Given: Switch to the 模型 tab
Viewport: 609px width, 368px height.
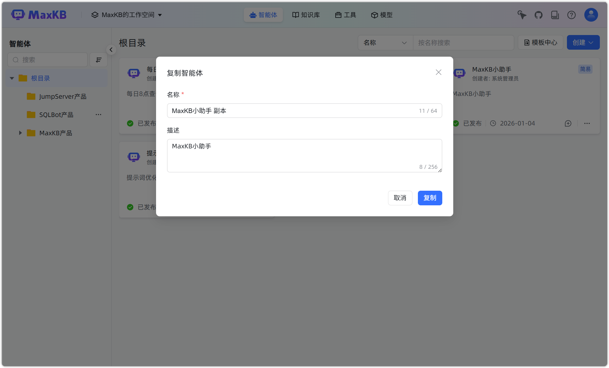Looking at the screenshot, I should (382, 15).
